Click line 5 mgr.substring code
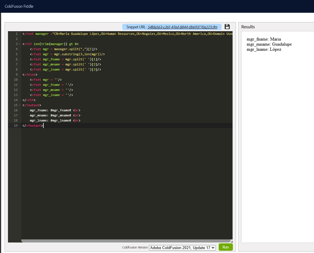 [x=67, y=54]
